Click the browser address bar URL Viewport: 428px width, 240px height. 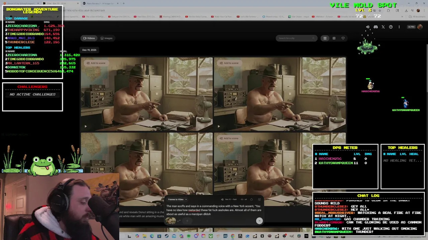click(84, 10)
